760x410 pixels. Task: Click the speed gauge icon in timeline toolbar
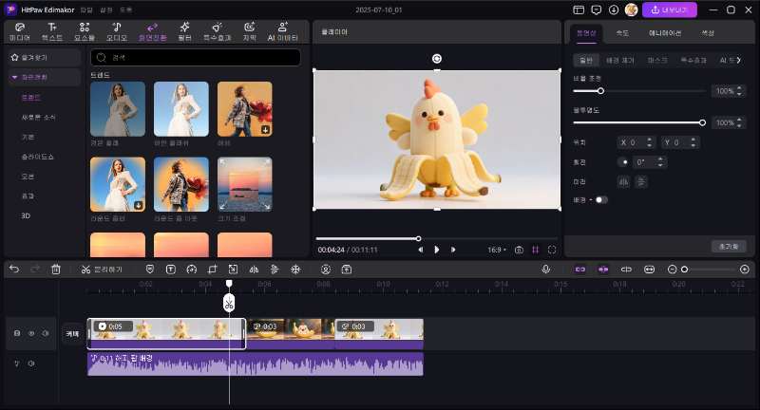(192, 270)
